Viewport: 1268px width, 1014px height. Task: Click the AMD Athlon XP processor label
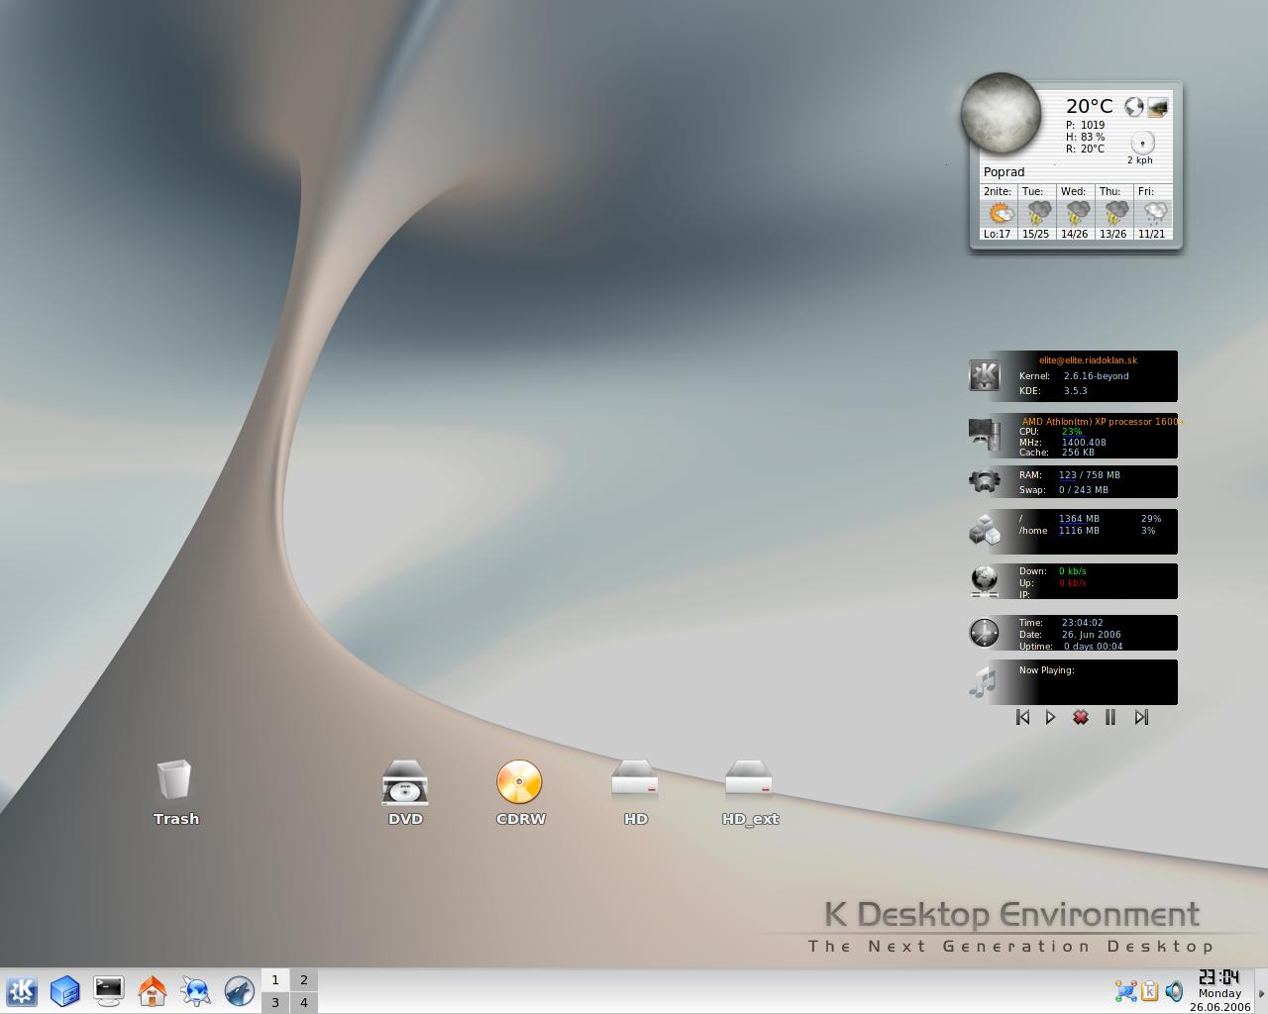[x=1102, y=421]
